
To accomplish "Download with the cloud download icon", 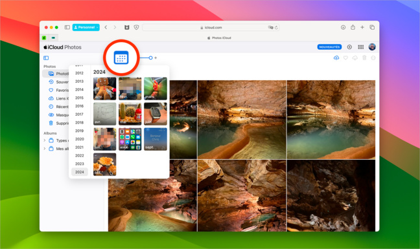I will (355, 58).
